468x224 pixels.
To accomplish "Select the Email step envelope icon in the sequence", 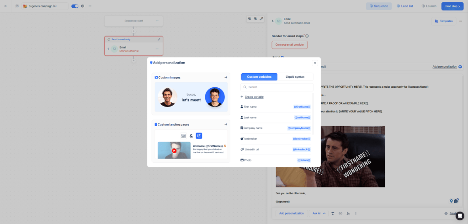I will click(114, 49).
